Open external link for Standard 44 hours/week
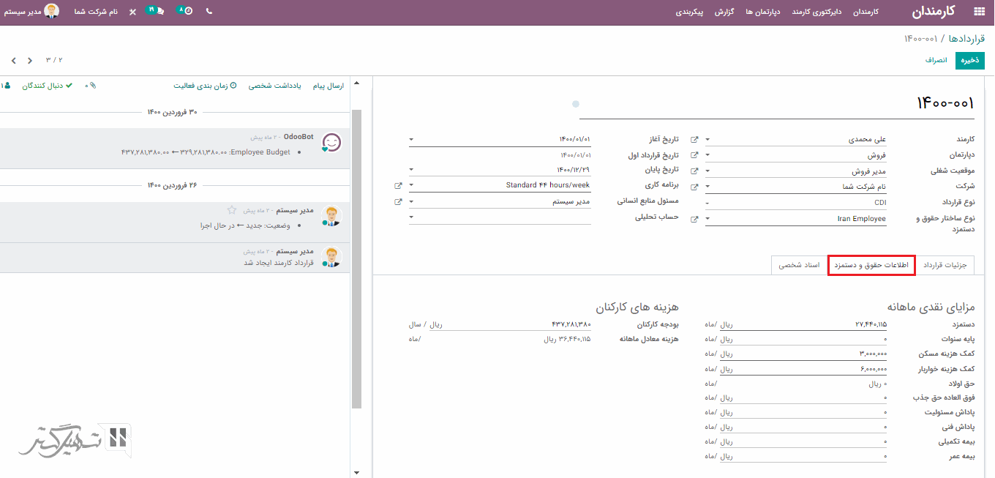 tap(398, 185)
